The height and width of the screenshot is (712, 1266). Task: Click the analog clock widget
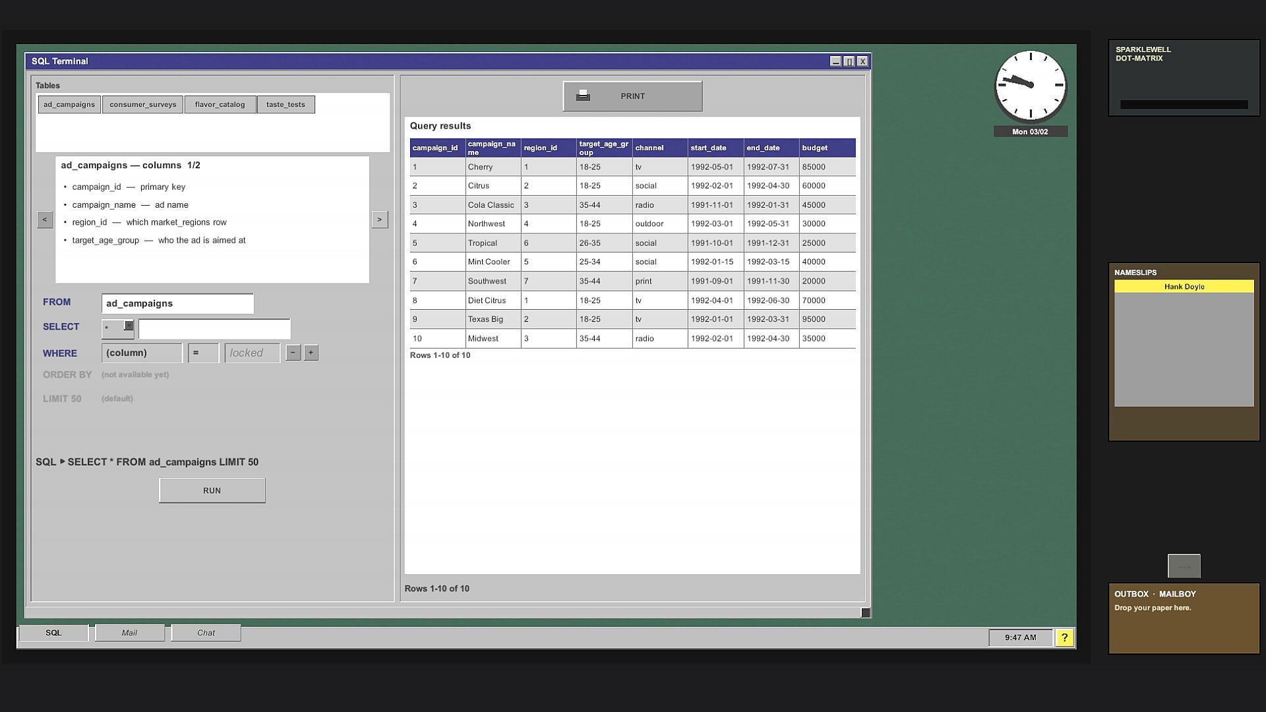[1031, 85]
